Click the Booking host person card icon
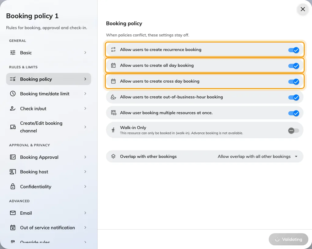The width and height of the screenshot is (312, 249). [13, 172]
